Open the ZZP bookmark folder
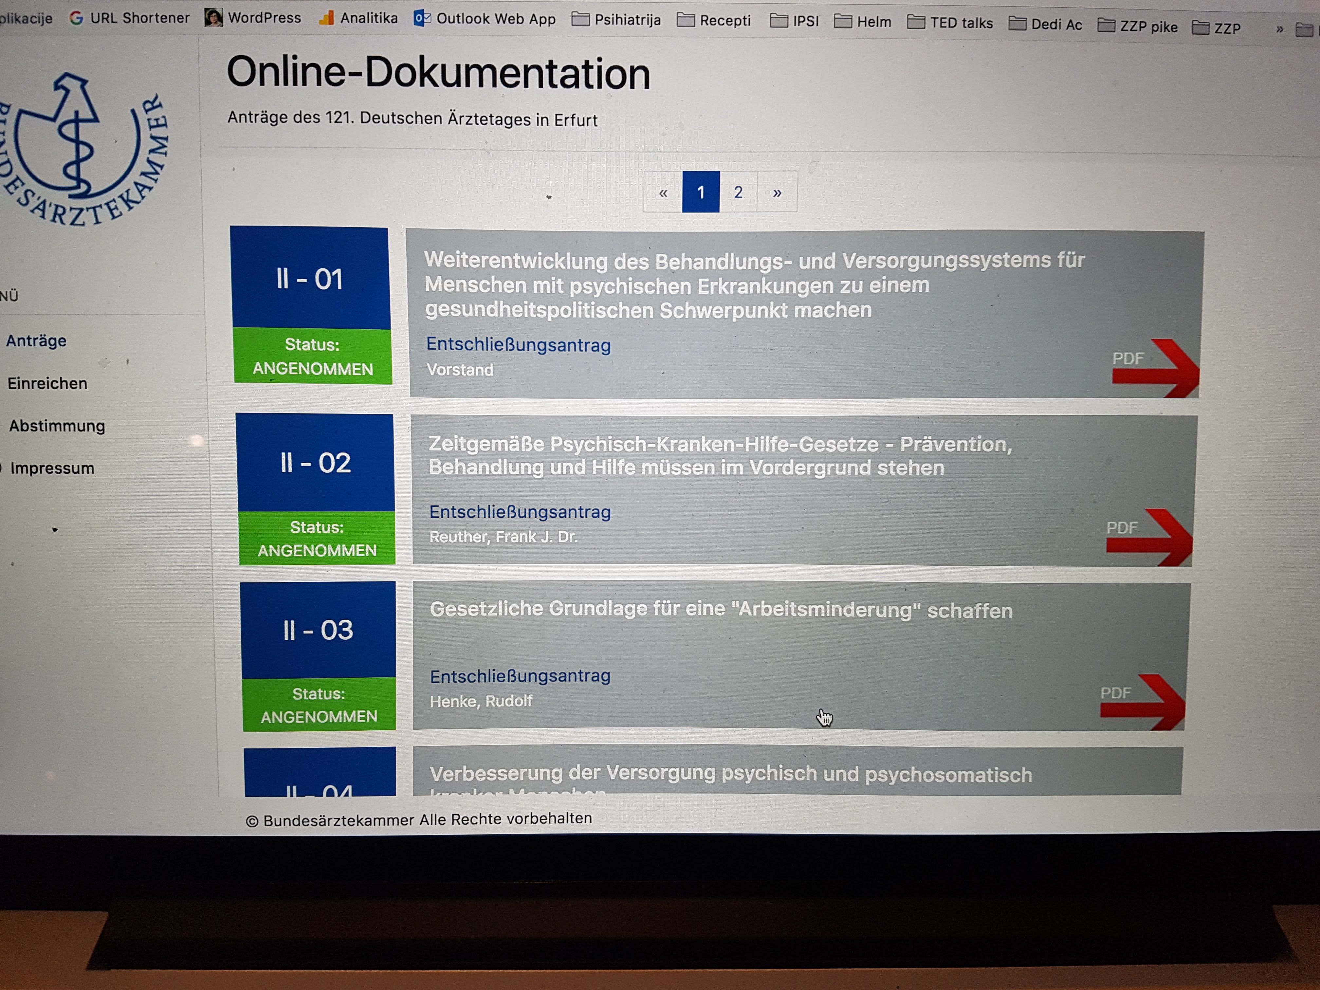 (1216, 28)
